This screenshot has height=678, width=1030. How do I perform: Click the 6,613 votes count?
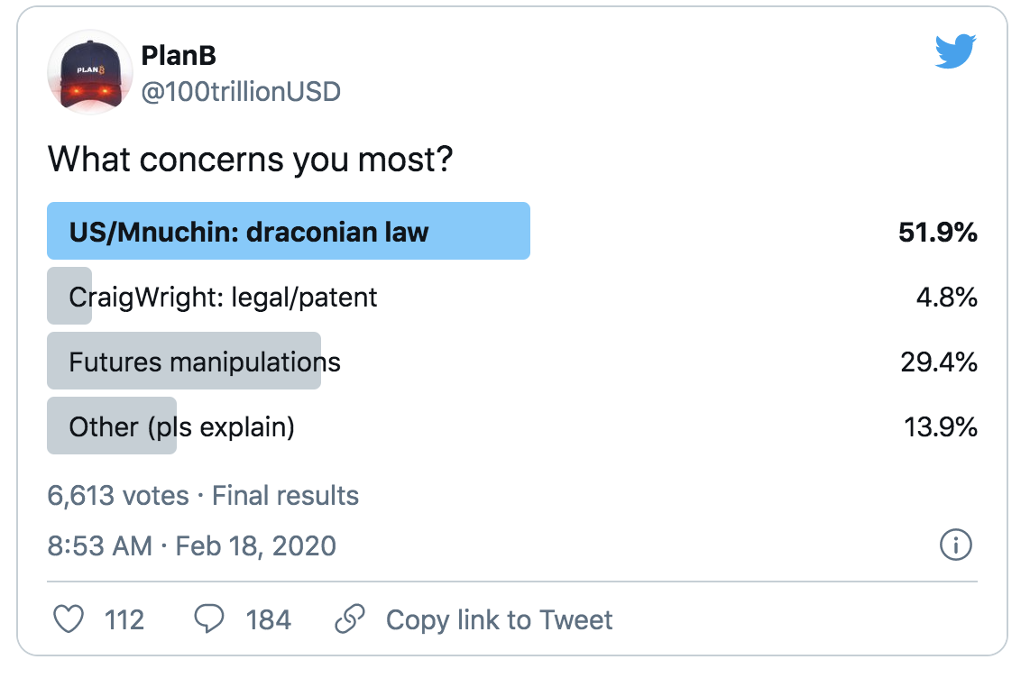[x=117, y=495]
